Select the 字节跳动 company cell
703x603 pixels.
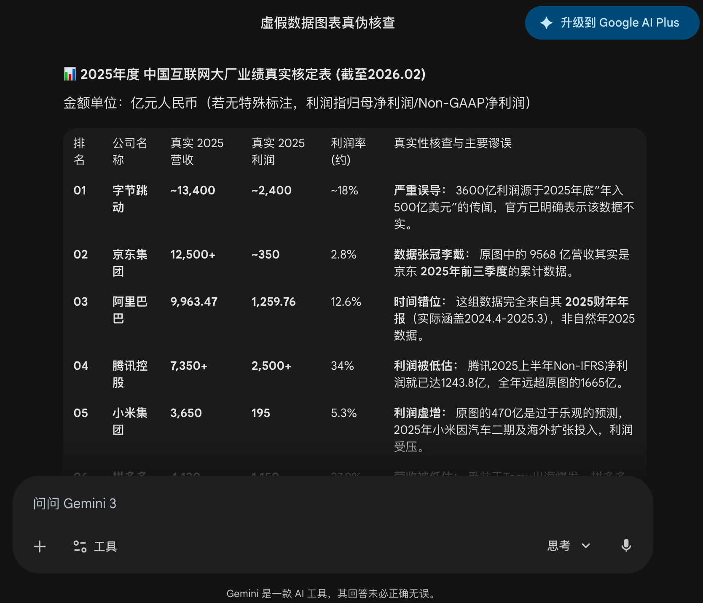[x=130, y=199]
